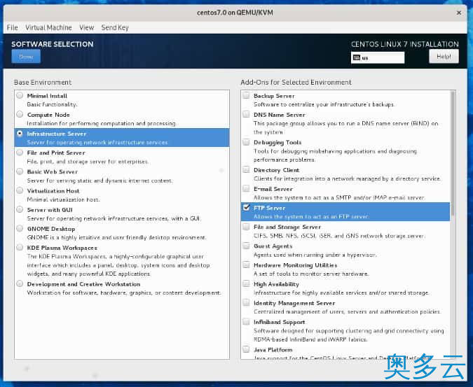This screenshot has height=387, width=473.
Task: Click "A set of tools to monitor server hardware."
Action: click(311, 274)
